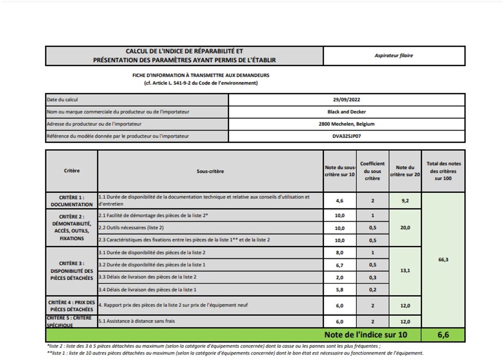This screenshot has width=502, height=357.
Task: Click the Black and Decker brand cell
Action: [346, 112]
